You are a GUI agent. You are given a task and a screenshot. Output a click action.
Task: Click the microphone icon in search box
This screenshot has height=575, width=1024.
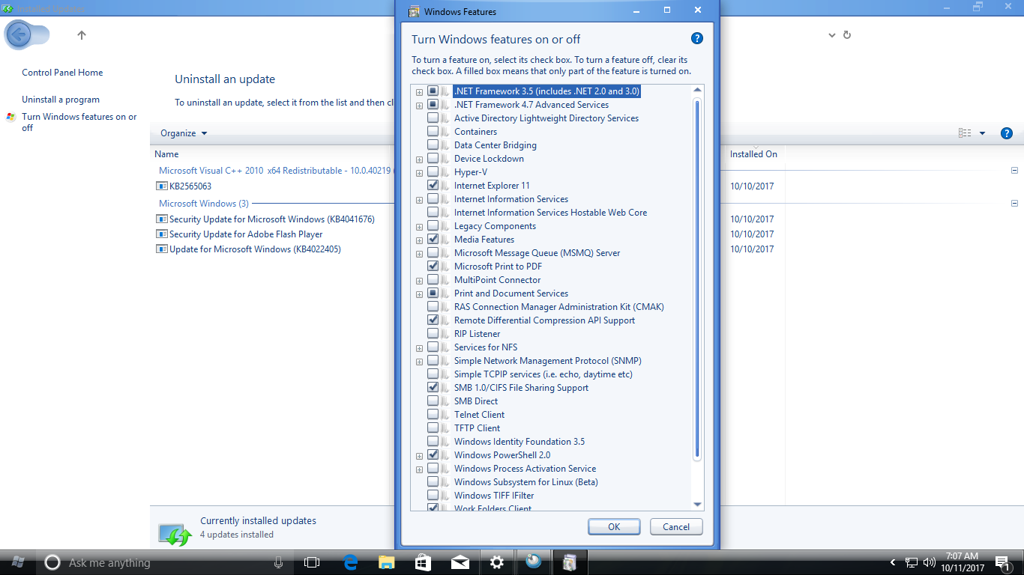[x=278, y=562]
